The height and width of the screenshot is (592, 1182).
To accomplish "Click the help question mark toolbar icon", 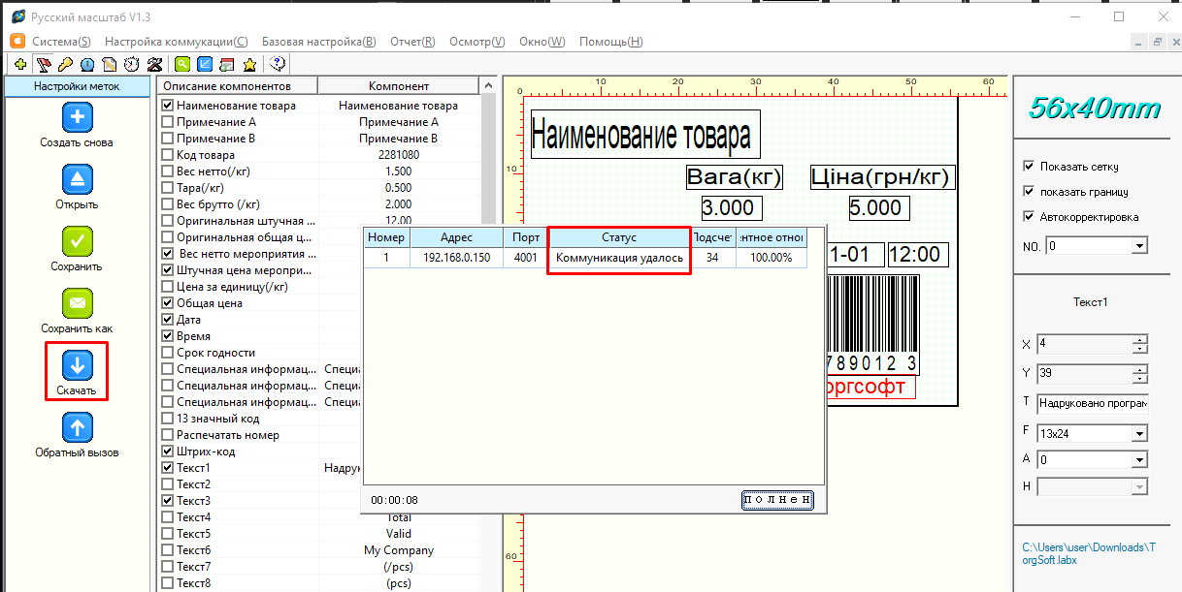I will pos(278,65).
